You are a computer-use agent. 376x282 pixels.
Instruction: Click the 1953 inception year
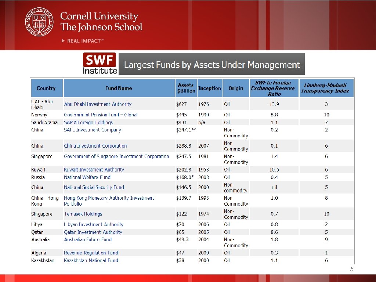203,170
